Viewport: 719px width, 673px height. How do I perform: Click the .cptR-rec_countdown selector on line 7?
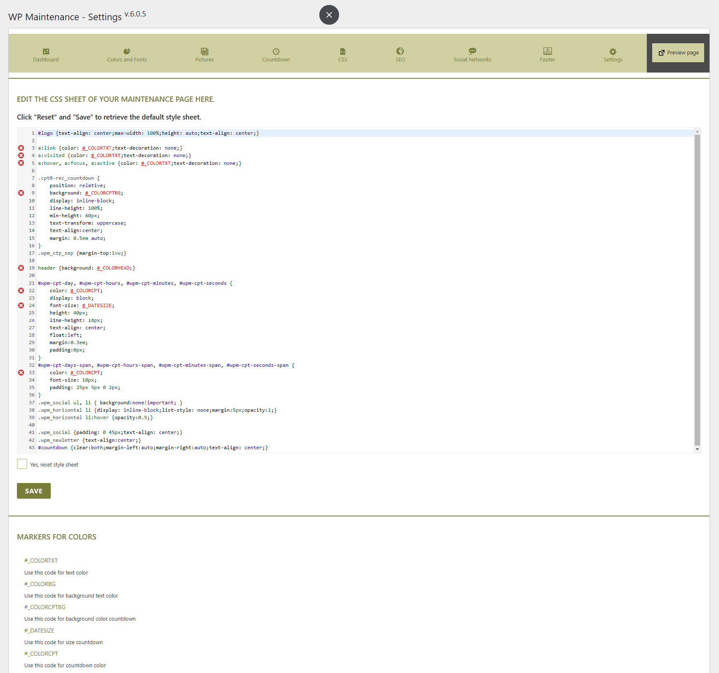[x=66, y=178]
